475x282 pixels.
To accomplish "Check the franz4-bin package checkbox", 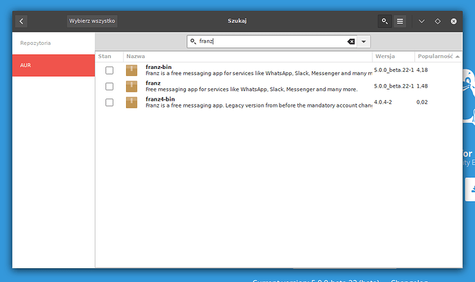I will tap(109, 103).
